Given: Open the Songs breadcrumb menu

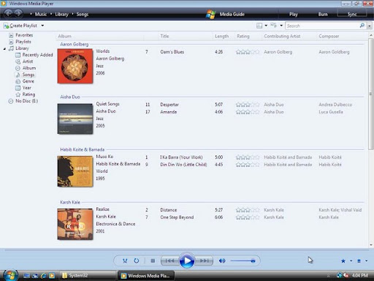Looking at the screenshot, I should tap(83, 14).
